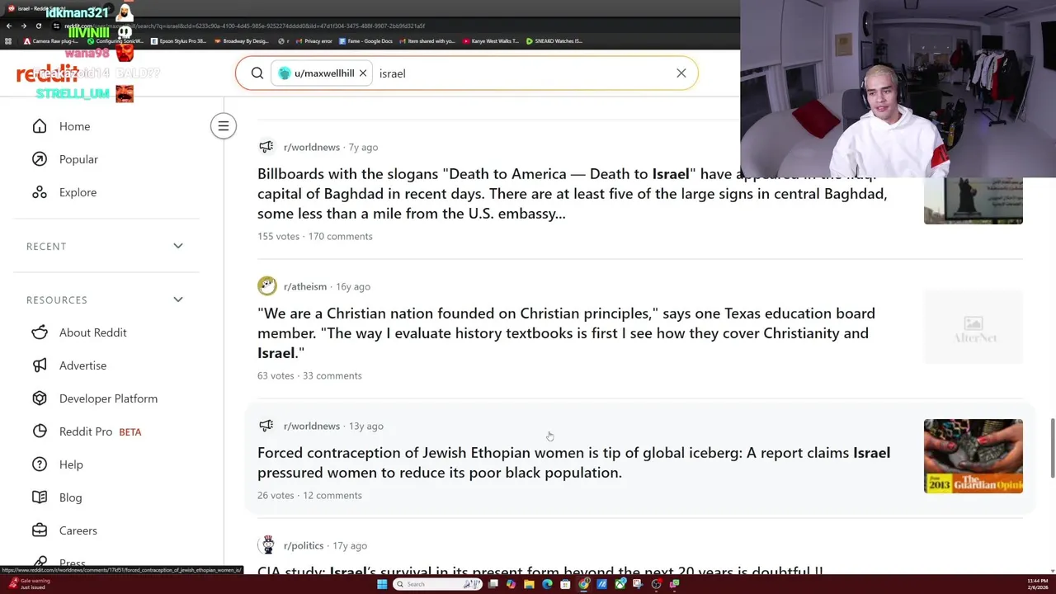Image resolution: width=1056 pixels, height=594 pixels.
Task: Clear the search box using the X
Action: pos(681,73)
